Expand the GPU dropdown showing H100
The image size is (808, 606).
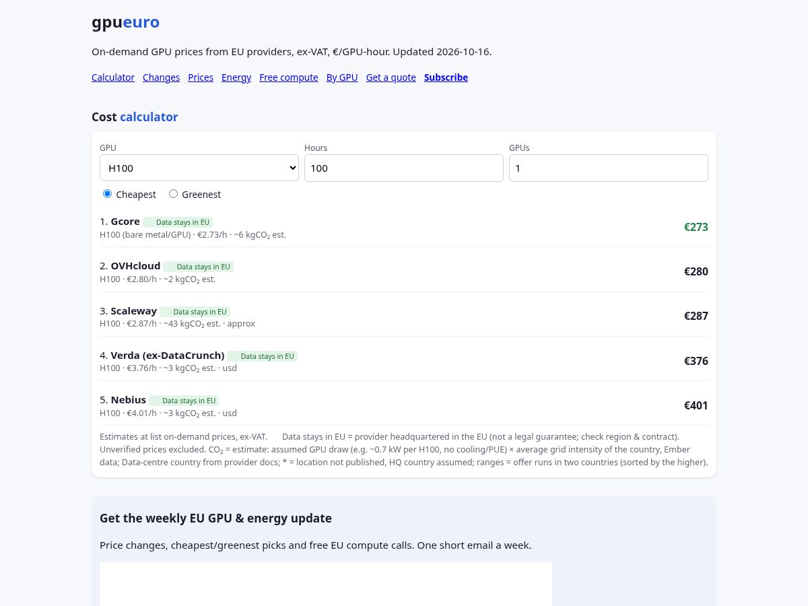199,168
